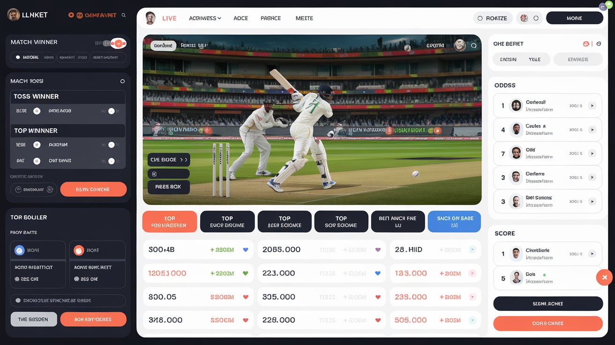
Task: Click the magnifier icon on the video's top-right
Action: tap(473, 46)
